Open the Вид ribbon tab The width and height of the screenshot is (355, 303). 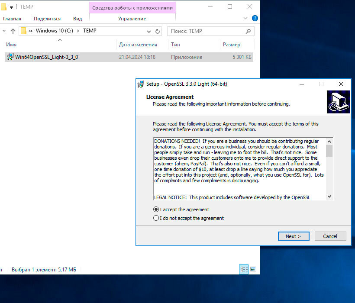(x=77, y=19)
